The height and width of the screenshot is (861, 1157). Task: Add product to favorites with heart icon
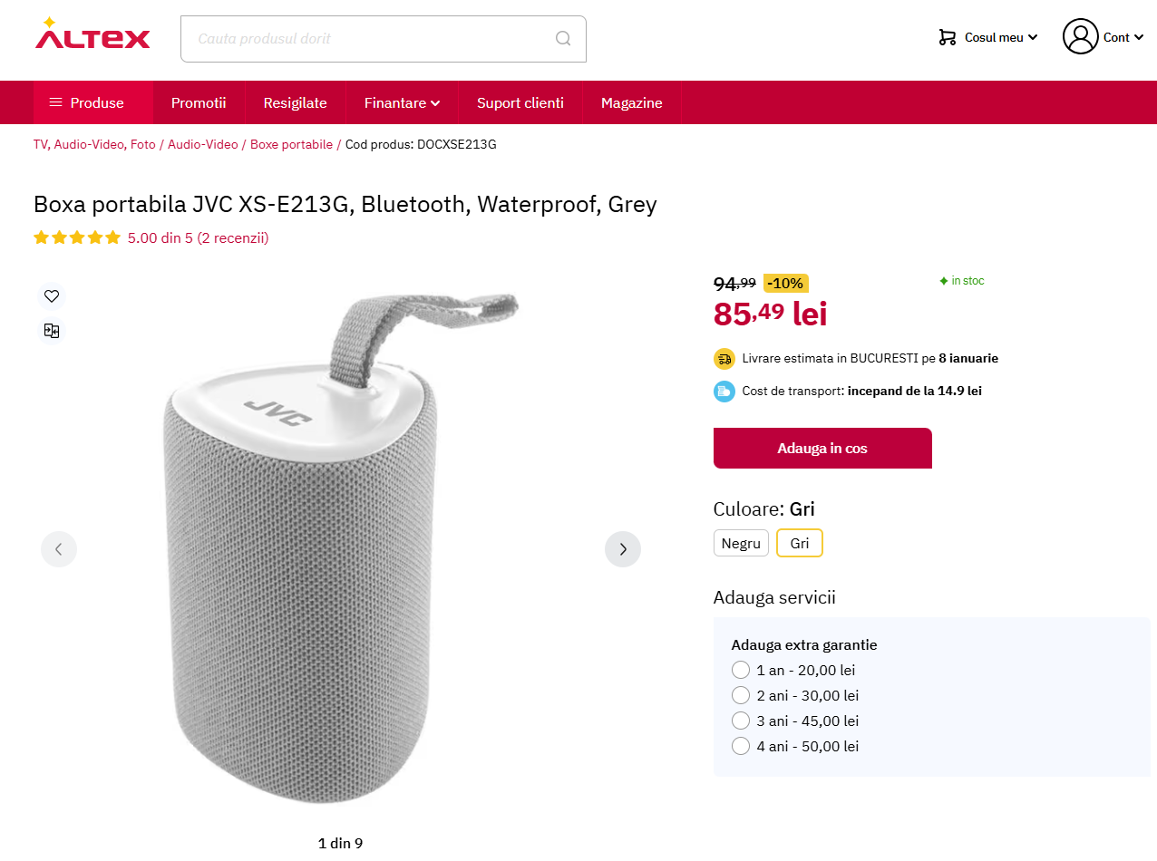52,296
